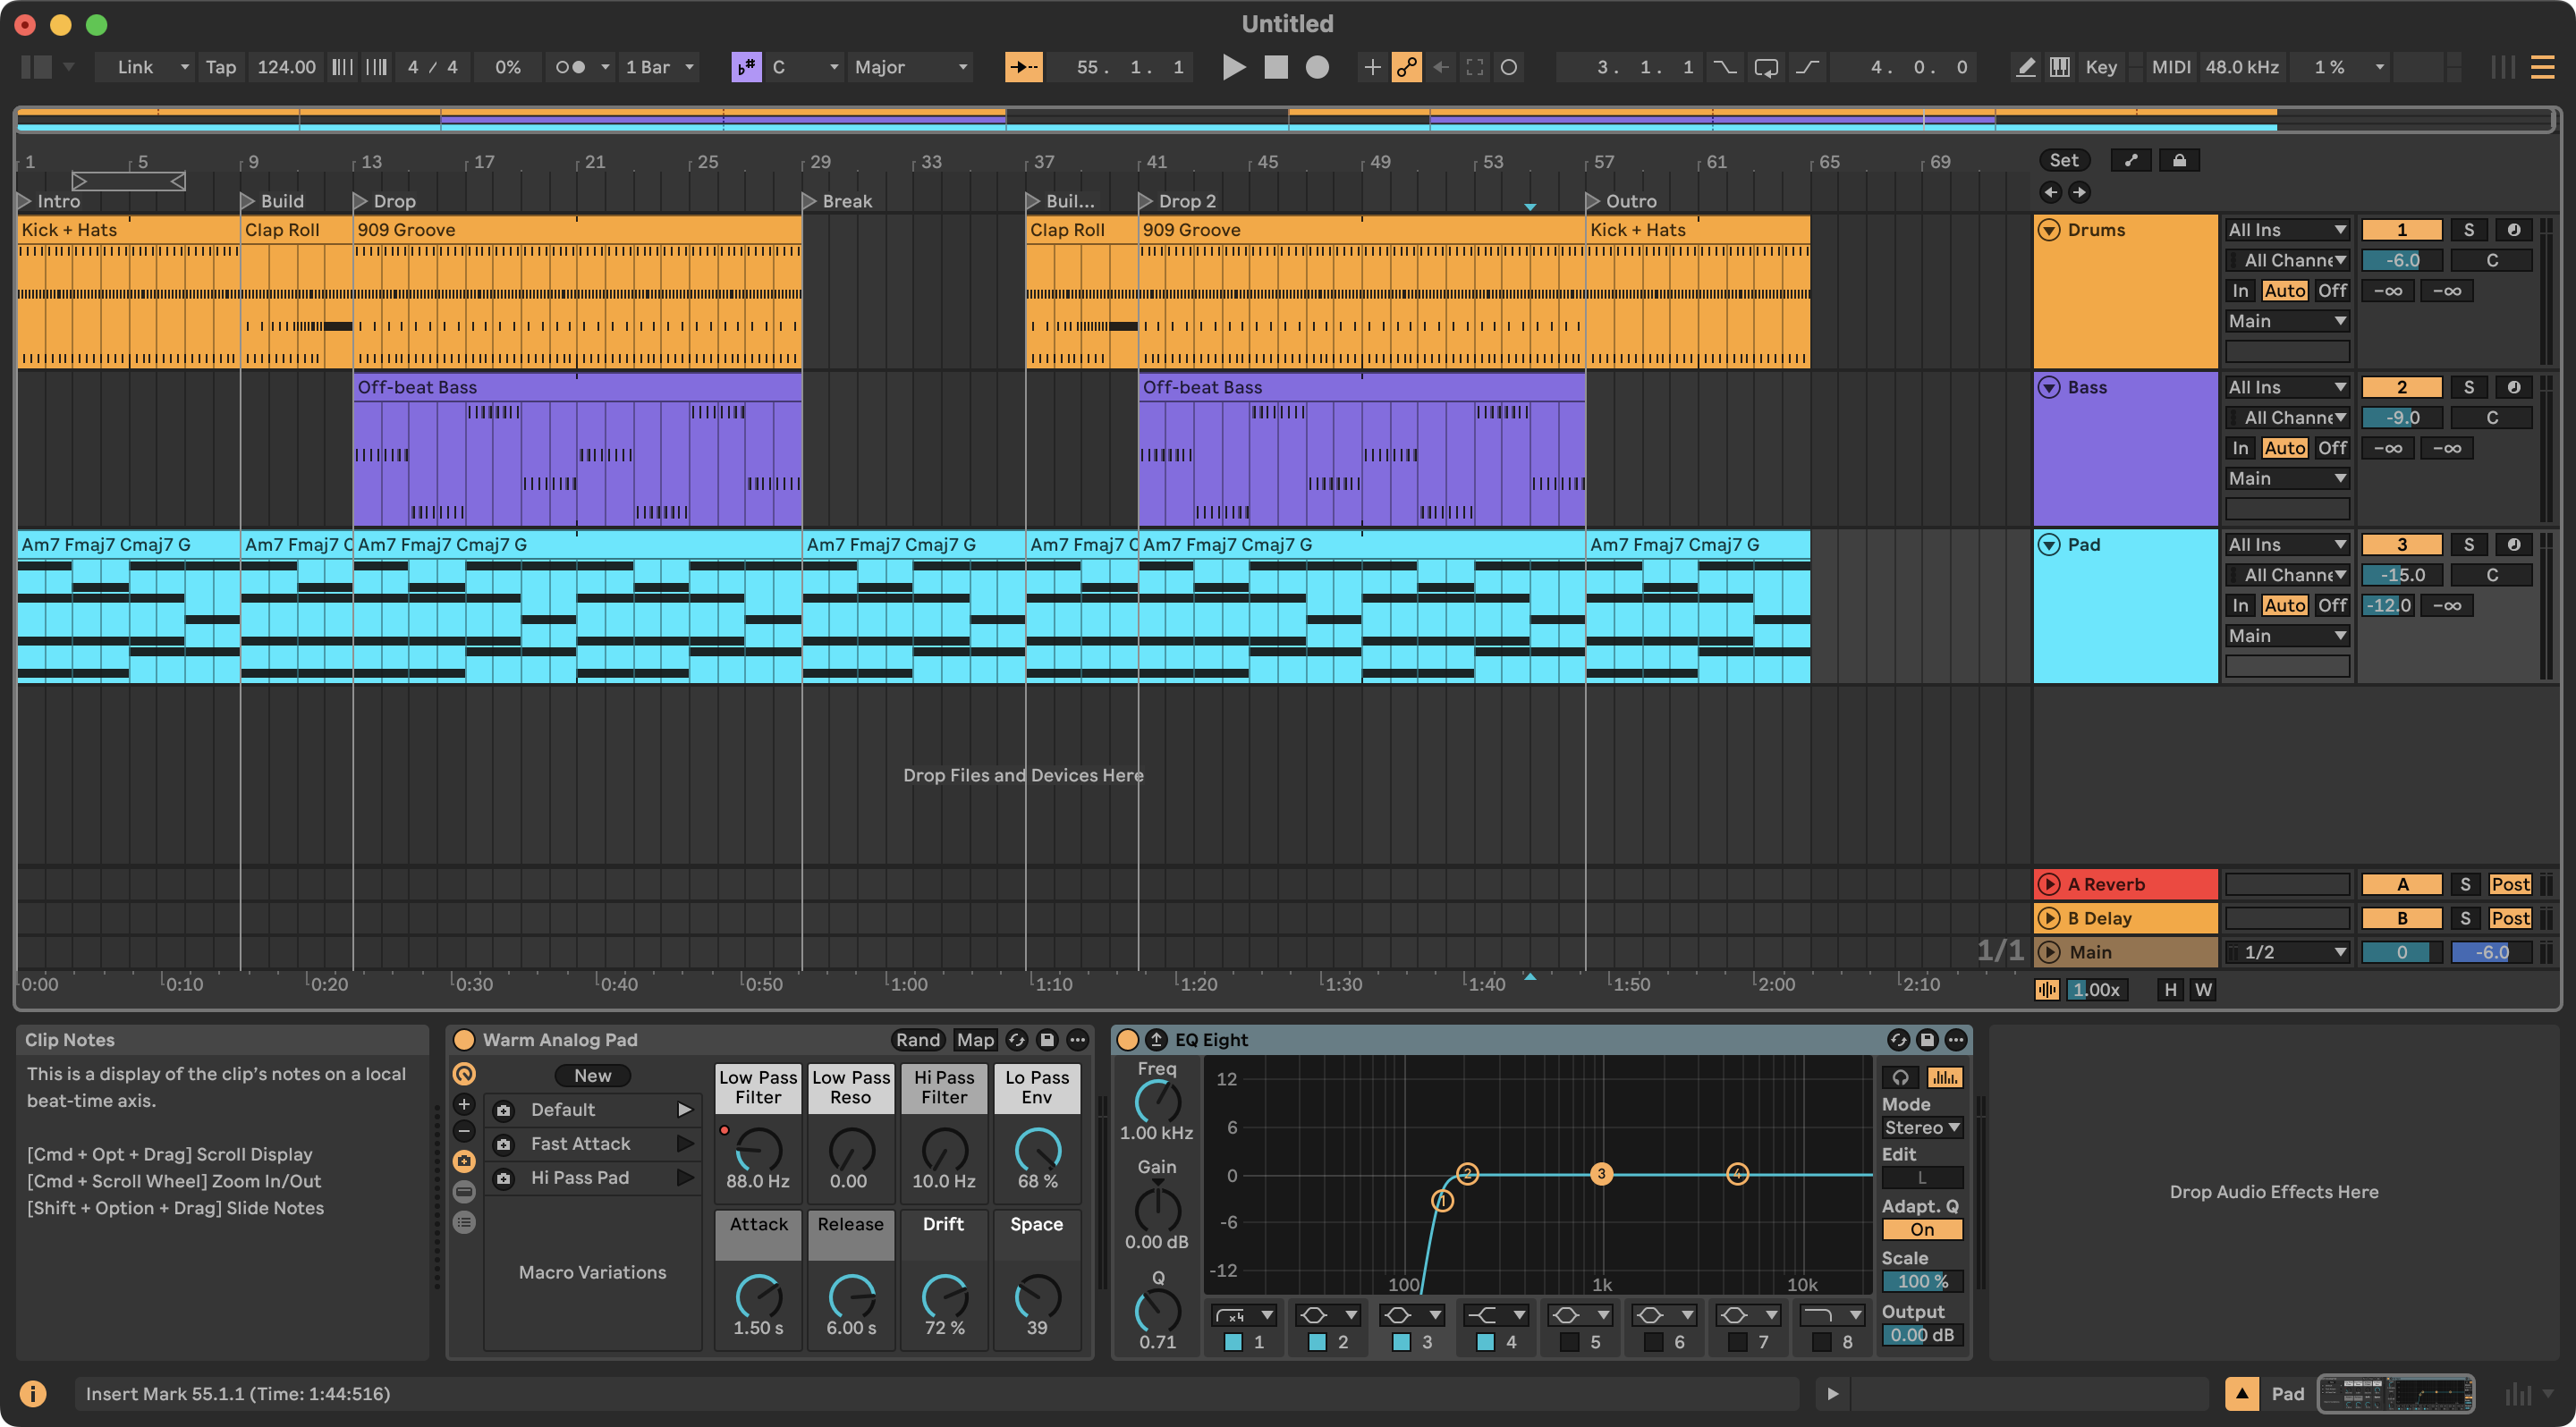Save Warm Analog Pad preset disk icon

[x=1047, y=1039]
